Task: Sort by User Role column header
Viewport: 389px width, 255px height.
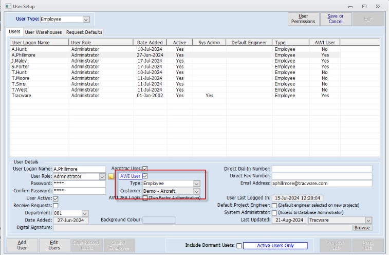Action: pos(101,43)
